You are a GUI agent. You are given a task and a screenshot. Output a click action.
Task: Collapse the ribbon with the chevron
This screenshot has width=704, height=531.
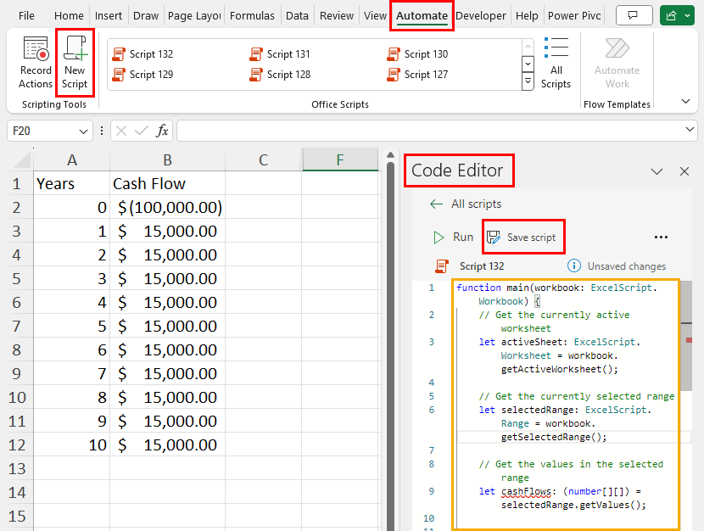point(685,101)
